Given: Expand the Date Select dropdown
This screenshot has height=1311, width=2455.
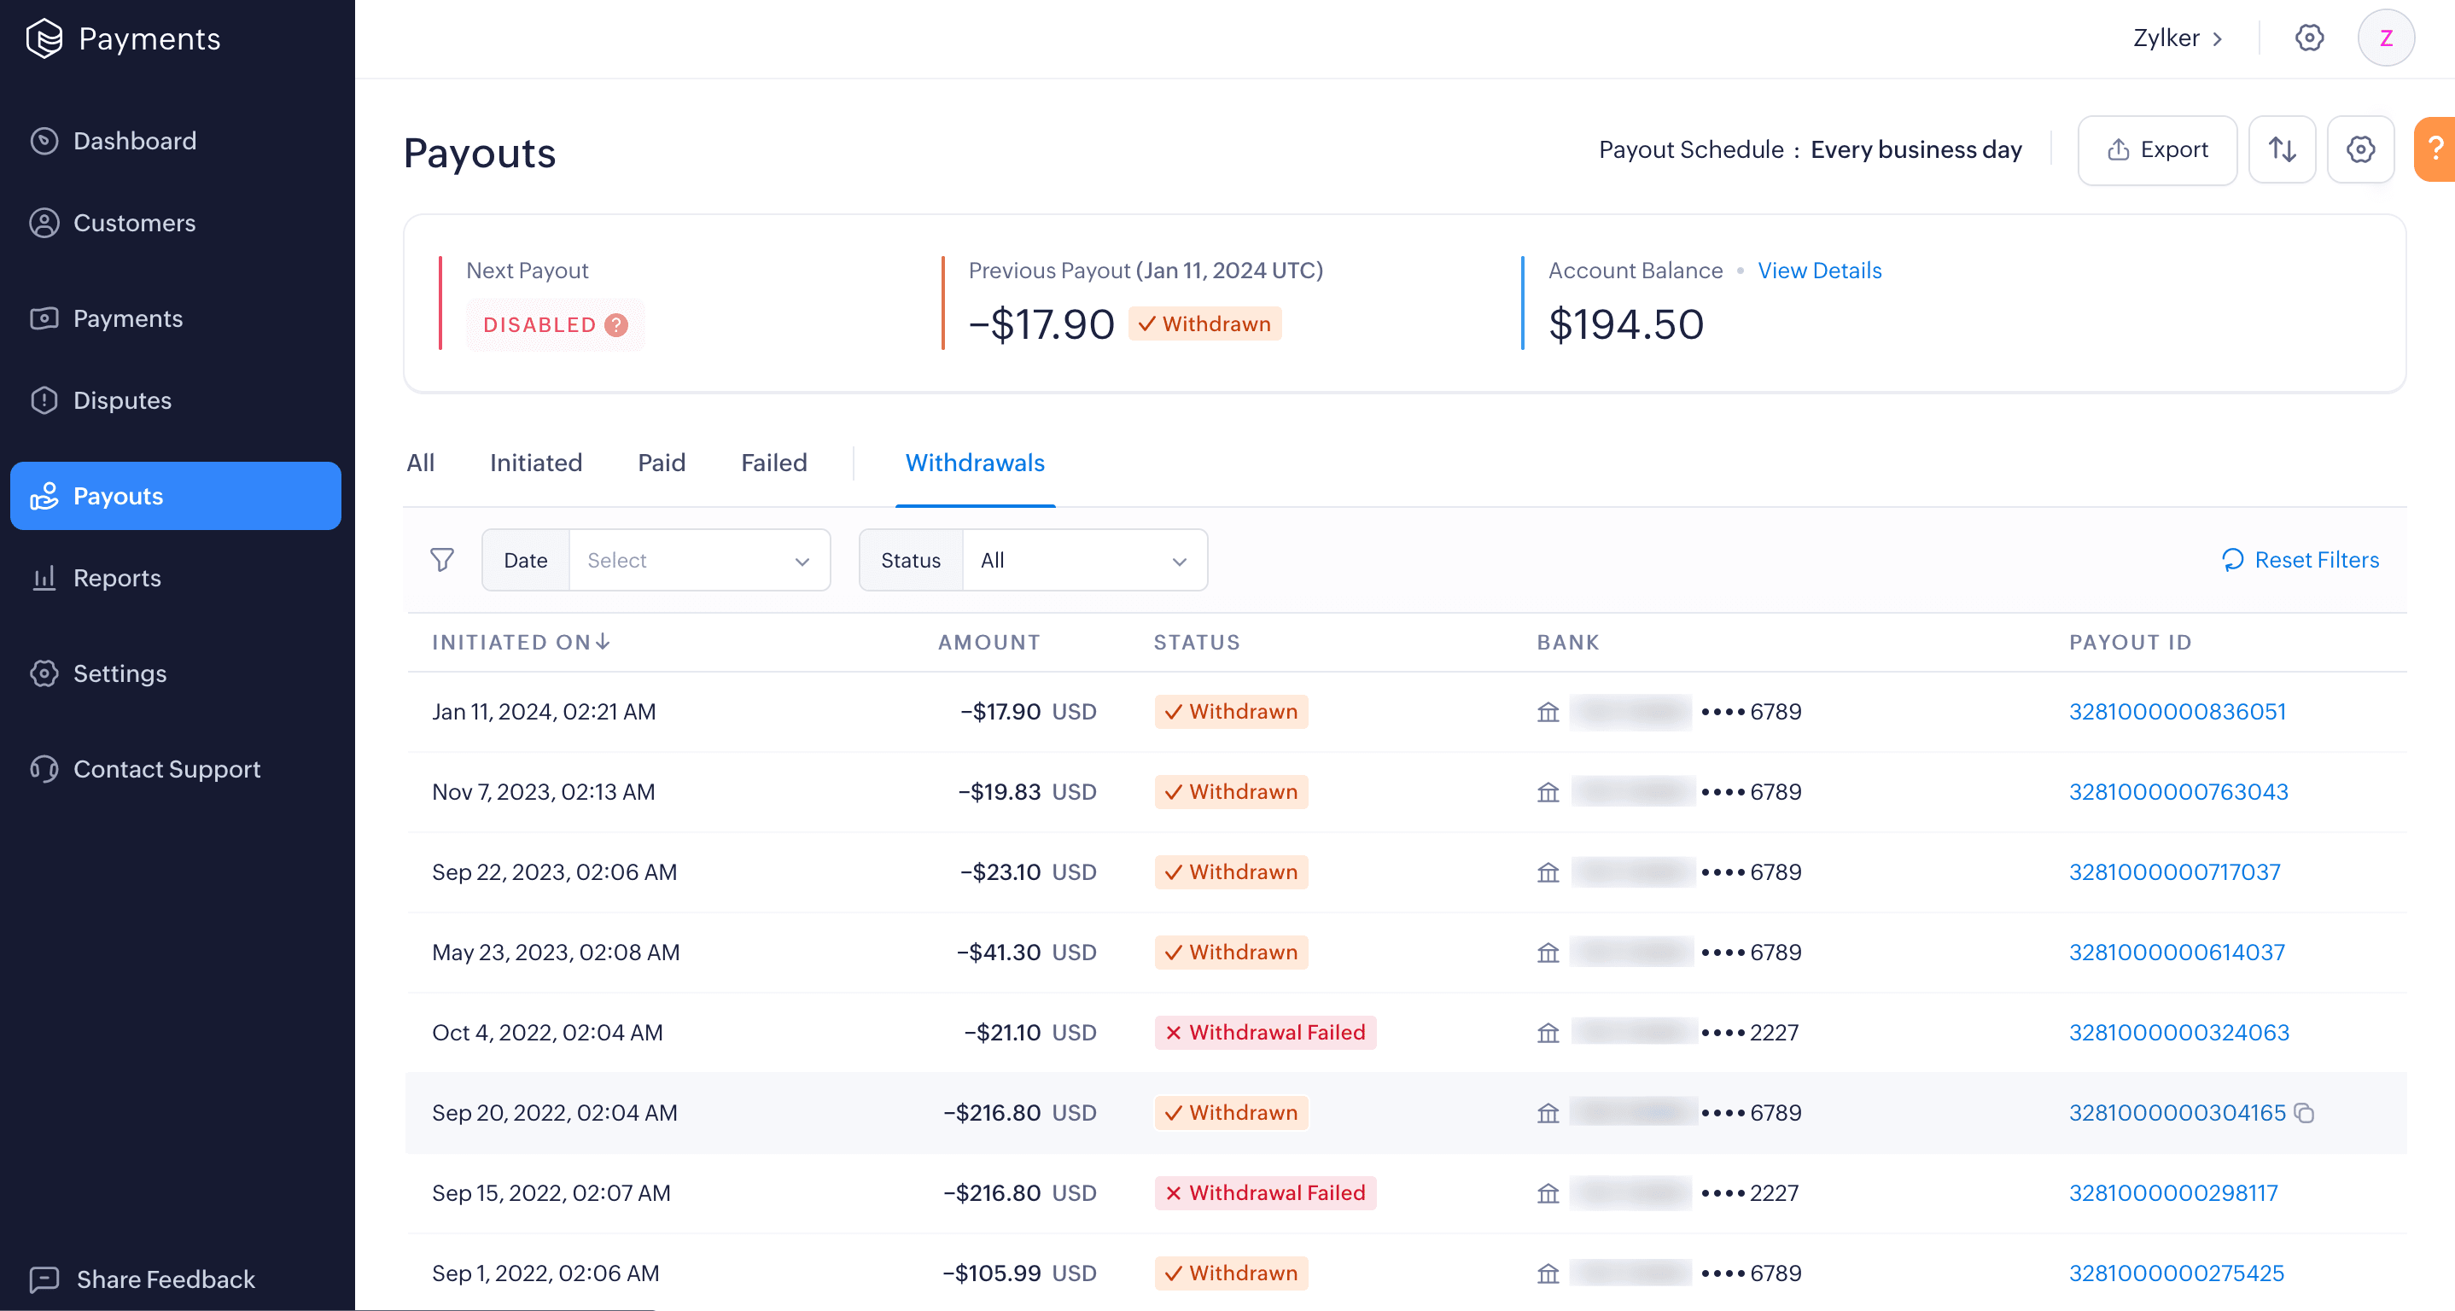Looking at the screenshot, I should [698, 560].
